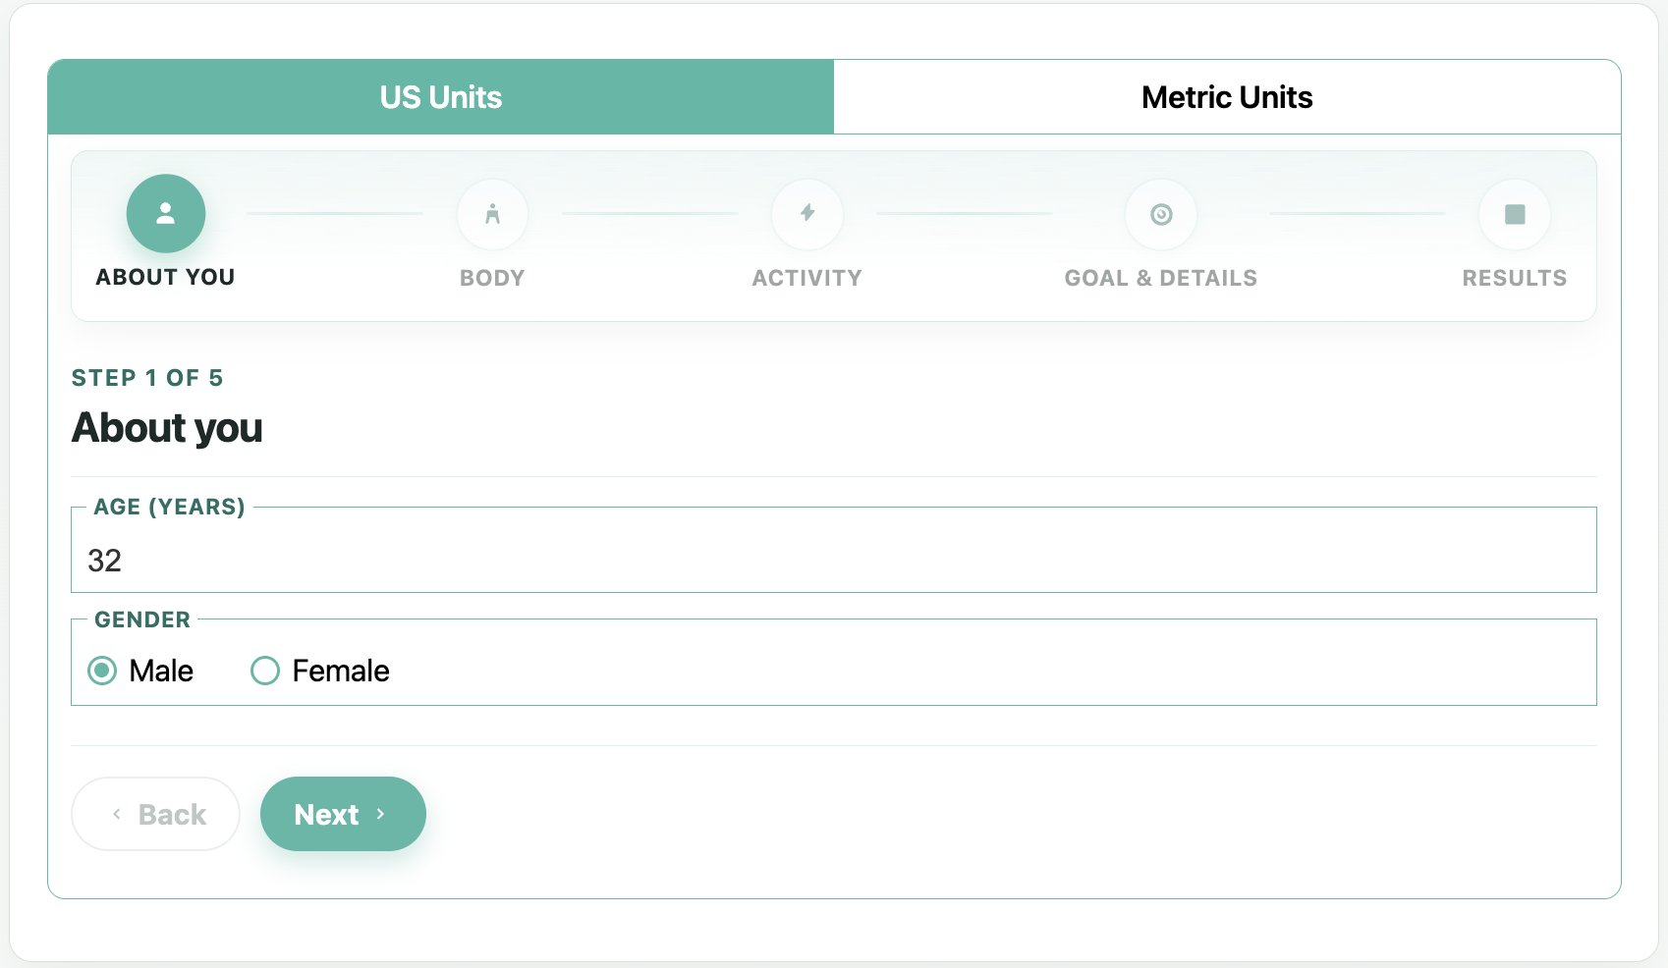Click the ACTIVITY step label
1668x968 pixels.
806,278
